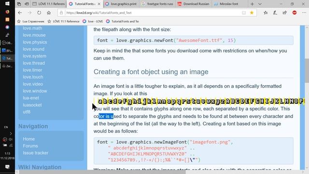Switch to the OBS taskbar window
Viewport: 309px width, 174px height.
click(x=7, y=43)
